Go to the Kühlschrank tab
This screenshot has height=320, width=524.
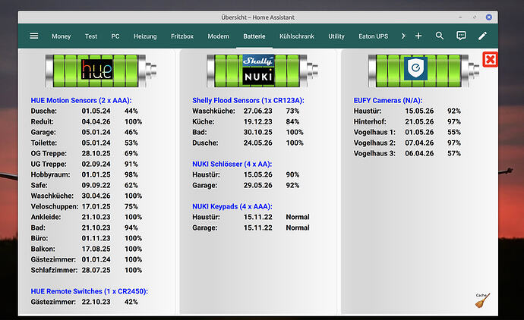click(x=297, y=36)
